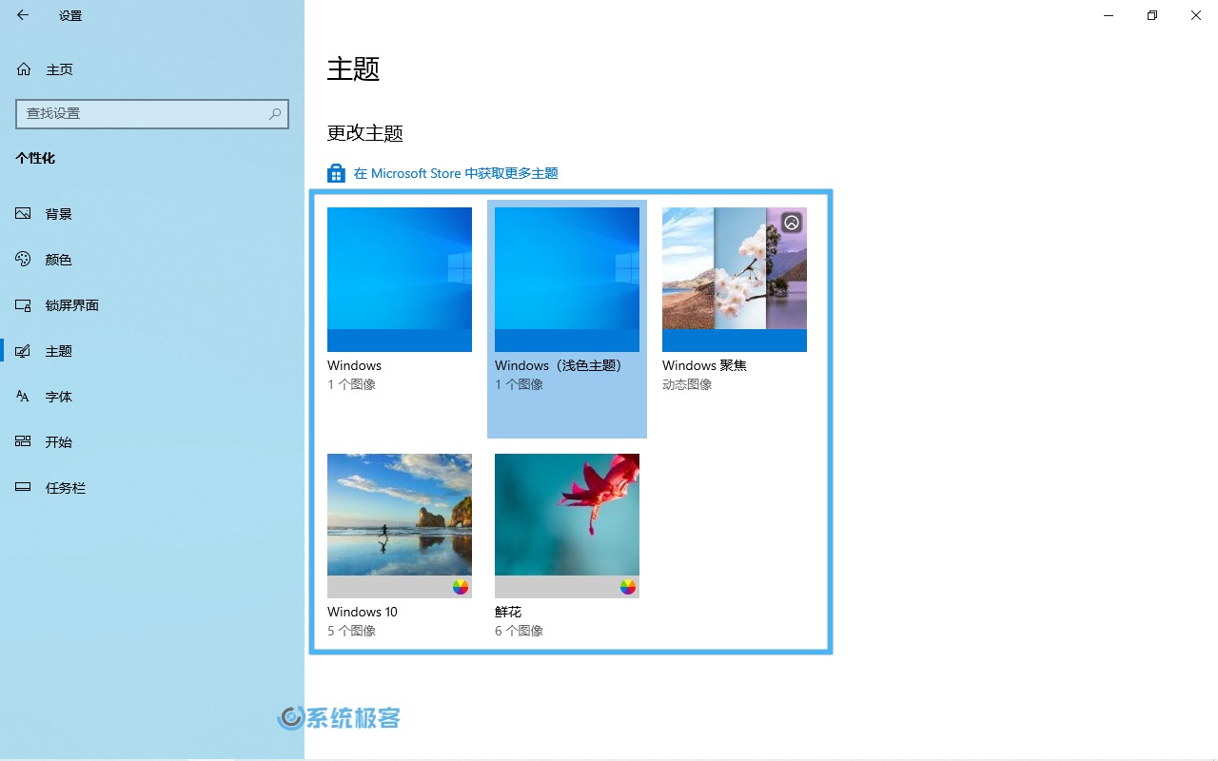Click the 动态图像 caption
Viewport: 1218px width, 761px height.
click(687, 384)
